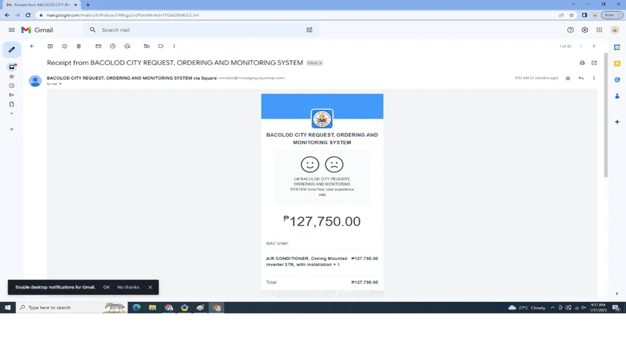Report this email as spam

tap(65, 46)
